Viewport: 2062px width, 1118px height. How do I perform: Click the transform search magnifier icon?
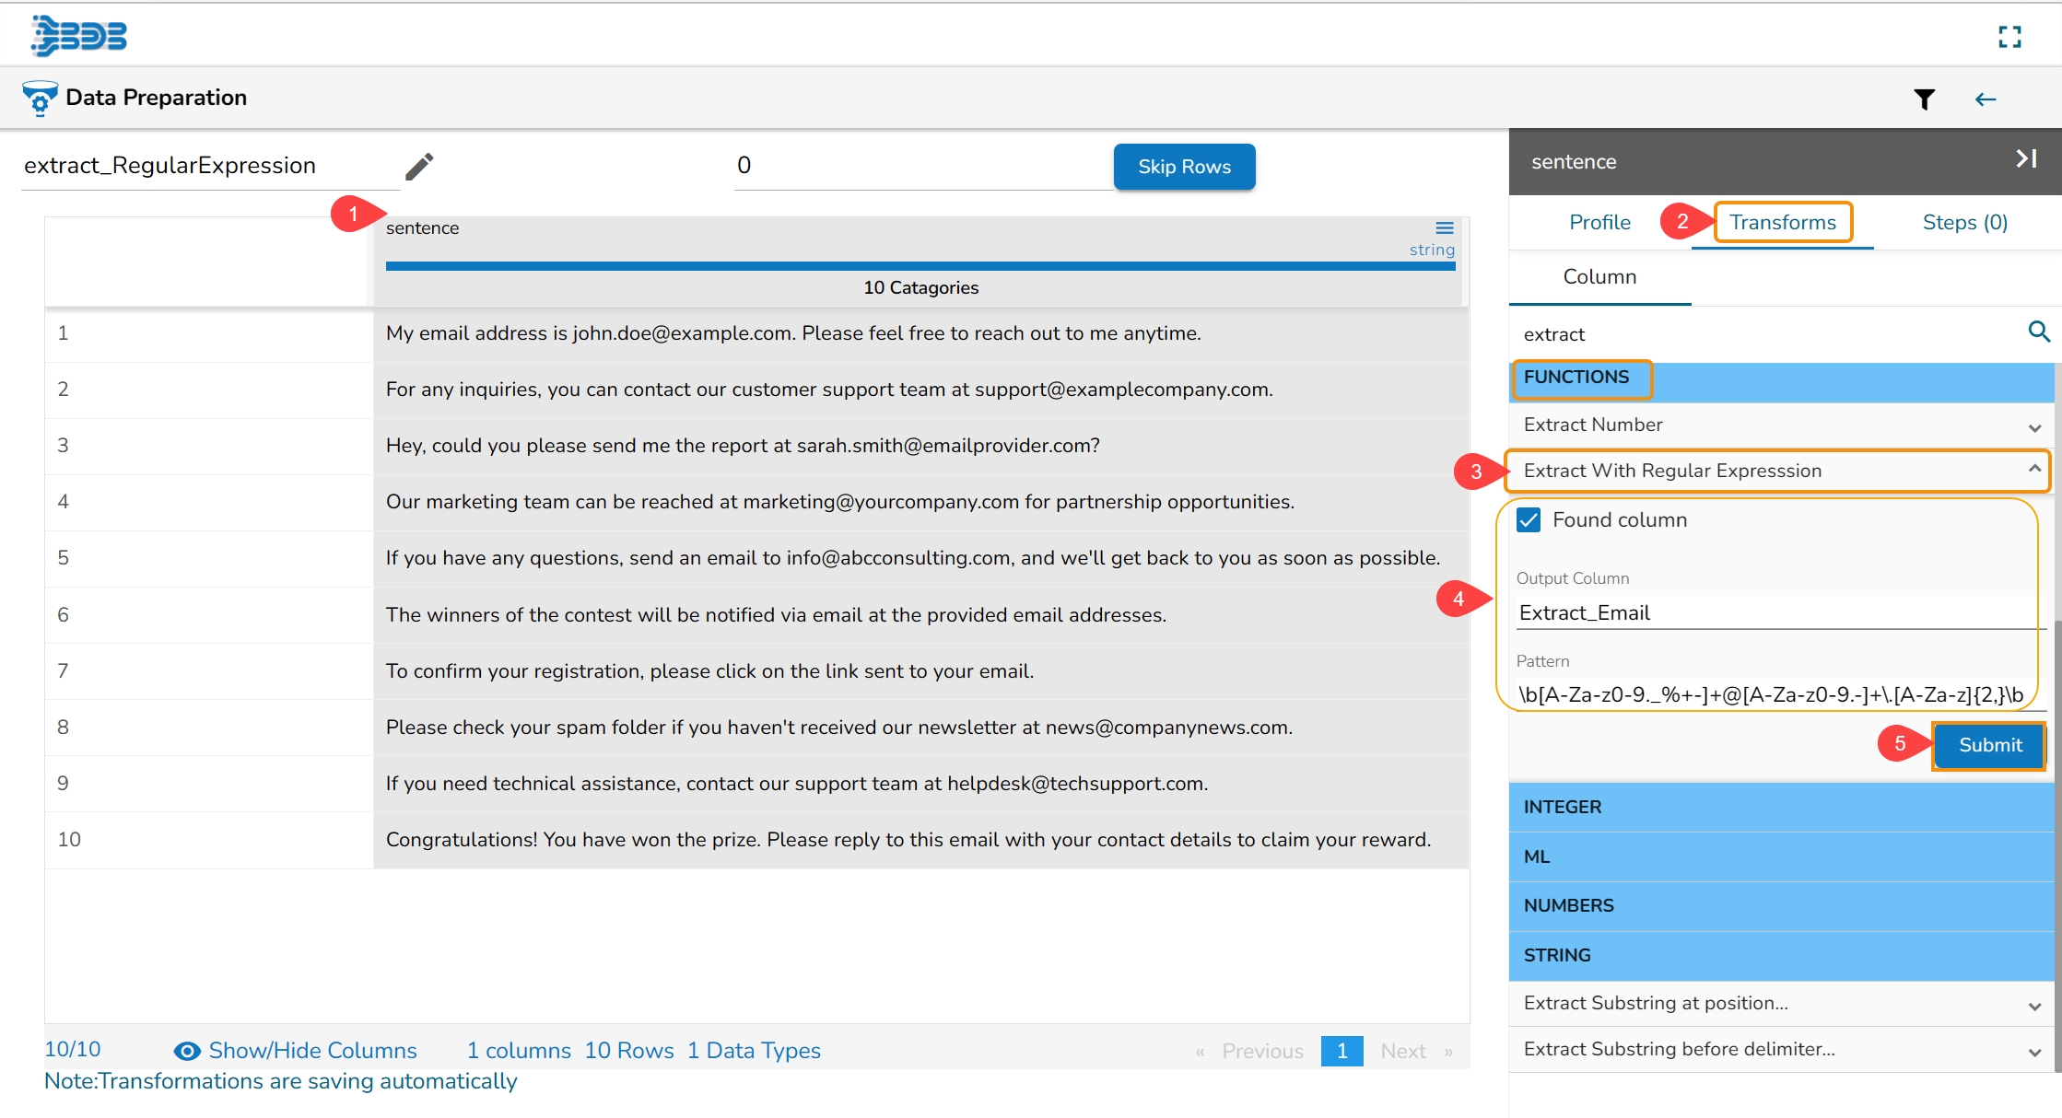tap(2038, 332)
